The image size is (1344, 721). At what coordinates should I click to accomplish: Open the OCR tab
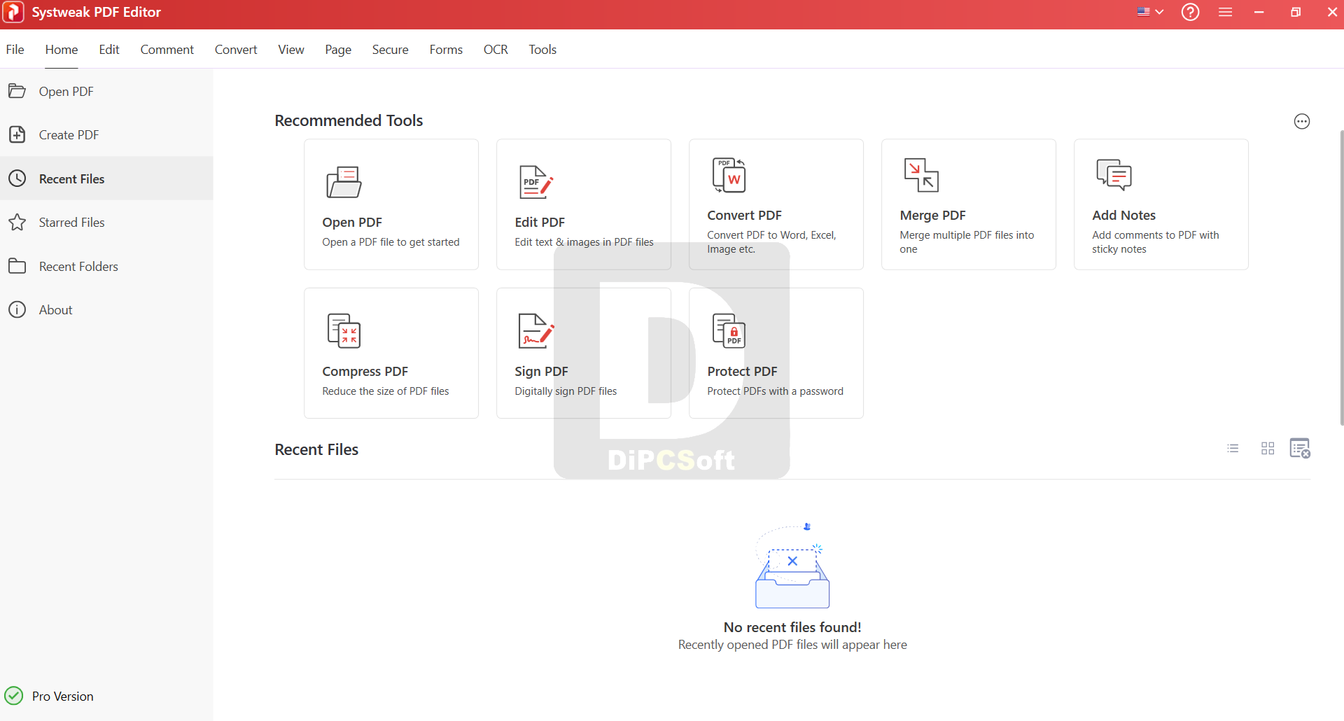coord(496,50)
